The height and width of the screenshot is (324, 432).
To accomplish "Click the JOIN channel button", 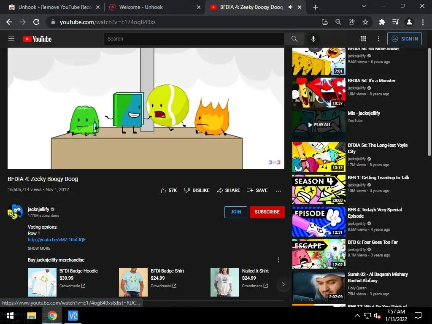I will [x=235, y=212].
